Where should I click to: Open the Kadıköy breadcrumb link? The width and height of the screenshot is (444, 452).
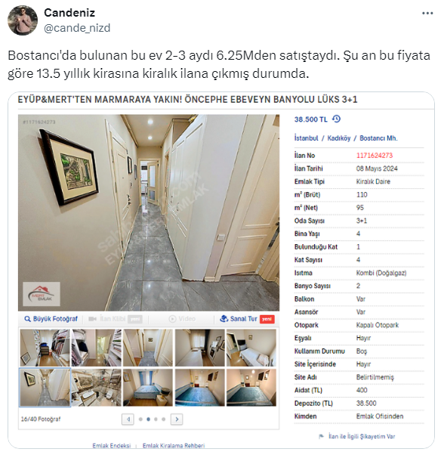[339, 138]
